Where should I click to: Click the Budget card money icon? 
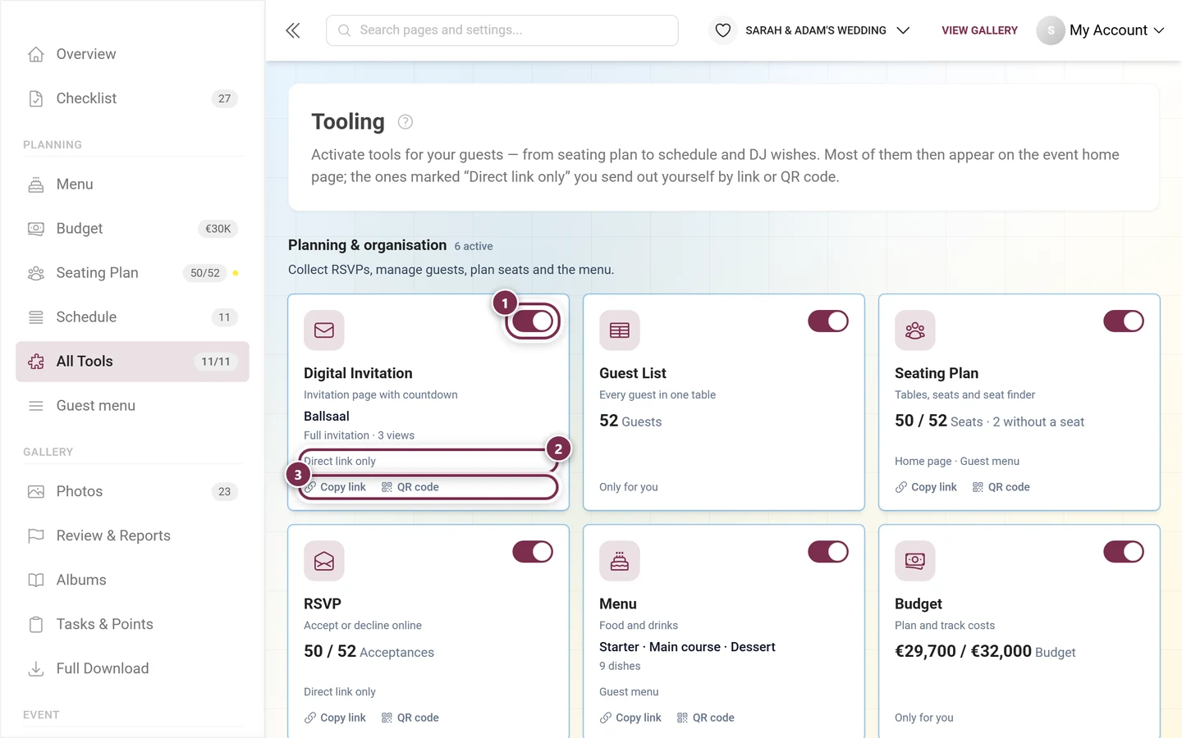(915, 561)
